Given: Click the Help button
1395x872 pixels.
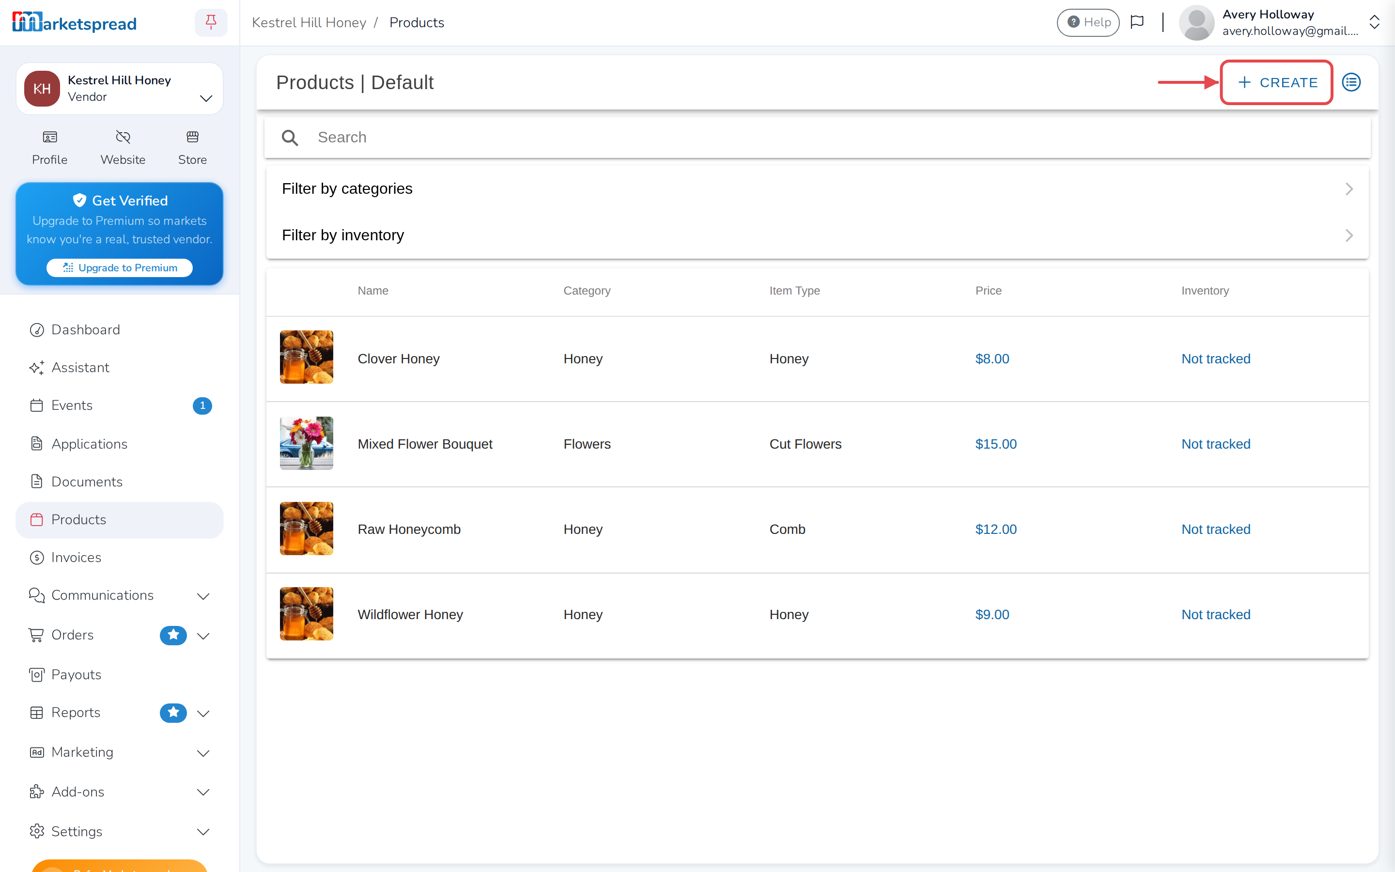Looking at the screenshot, I should pos(1088,22).
